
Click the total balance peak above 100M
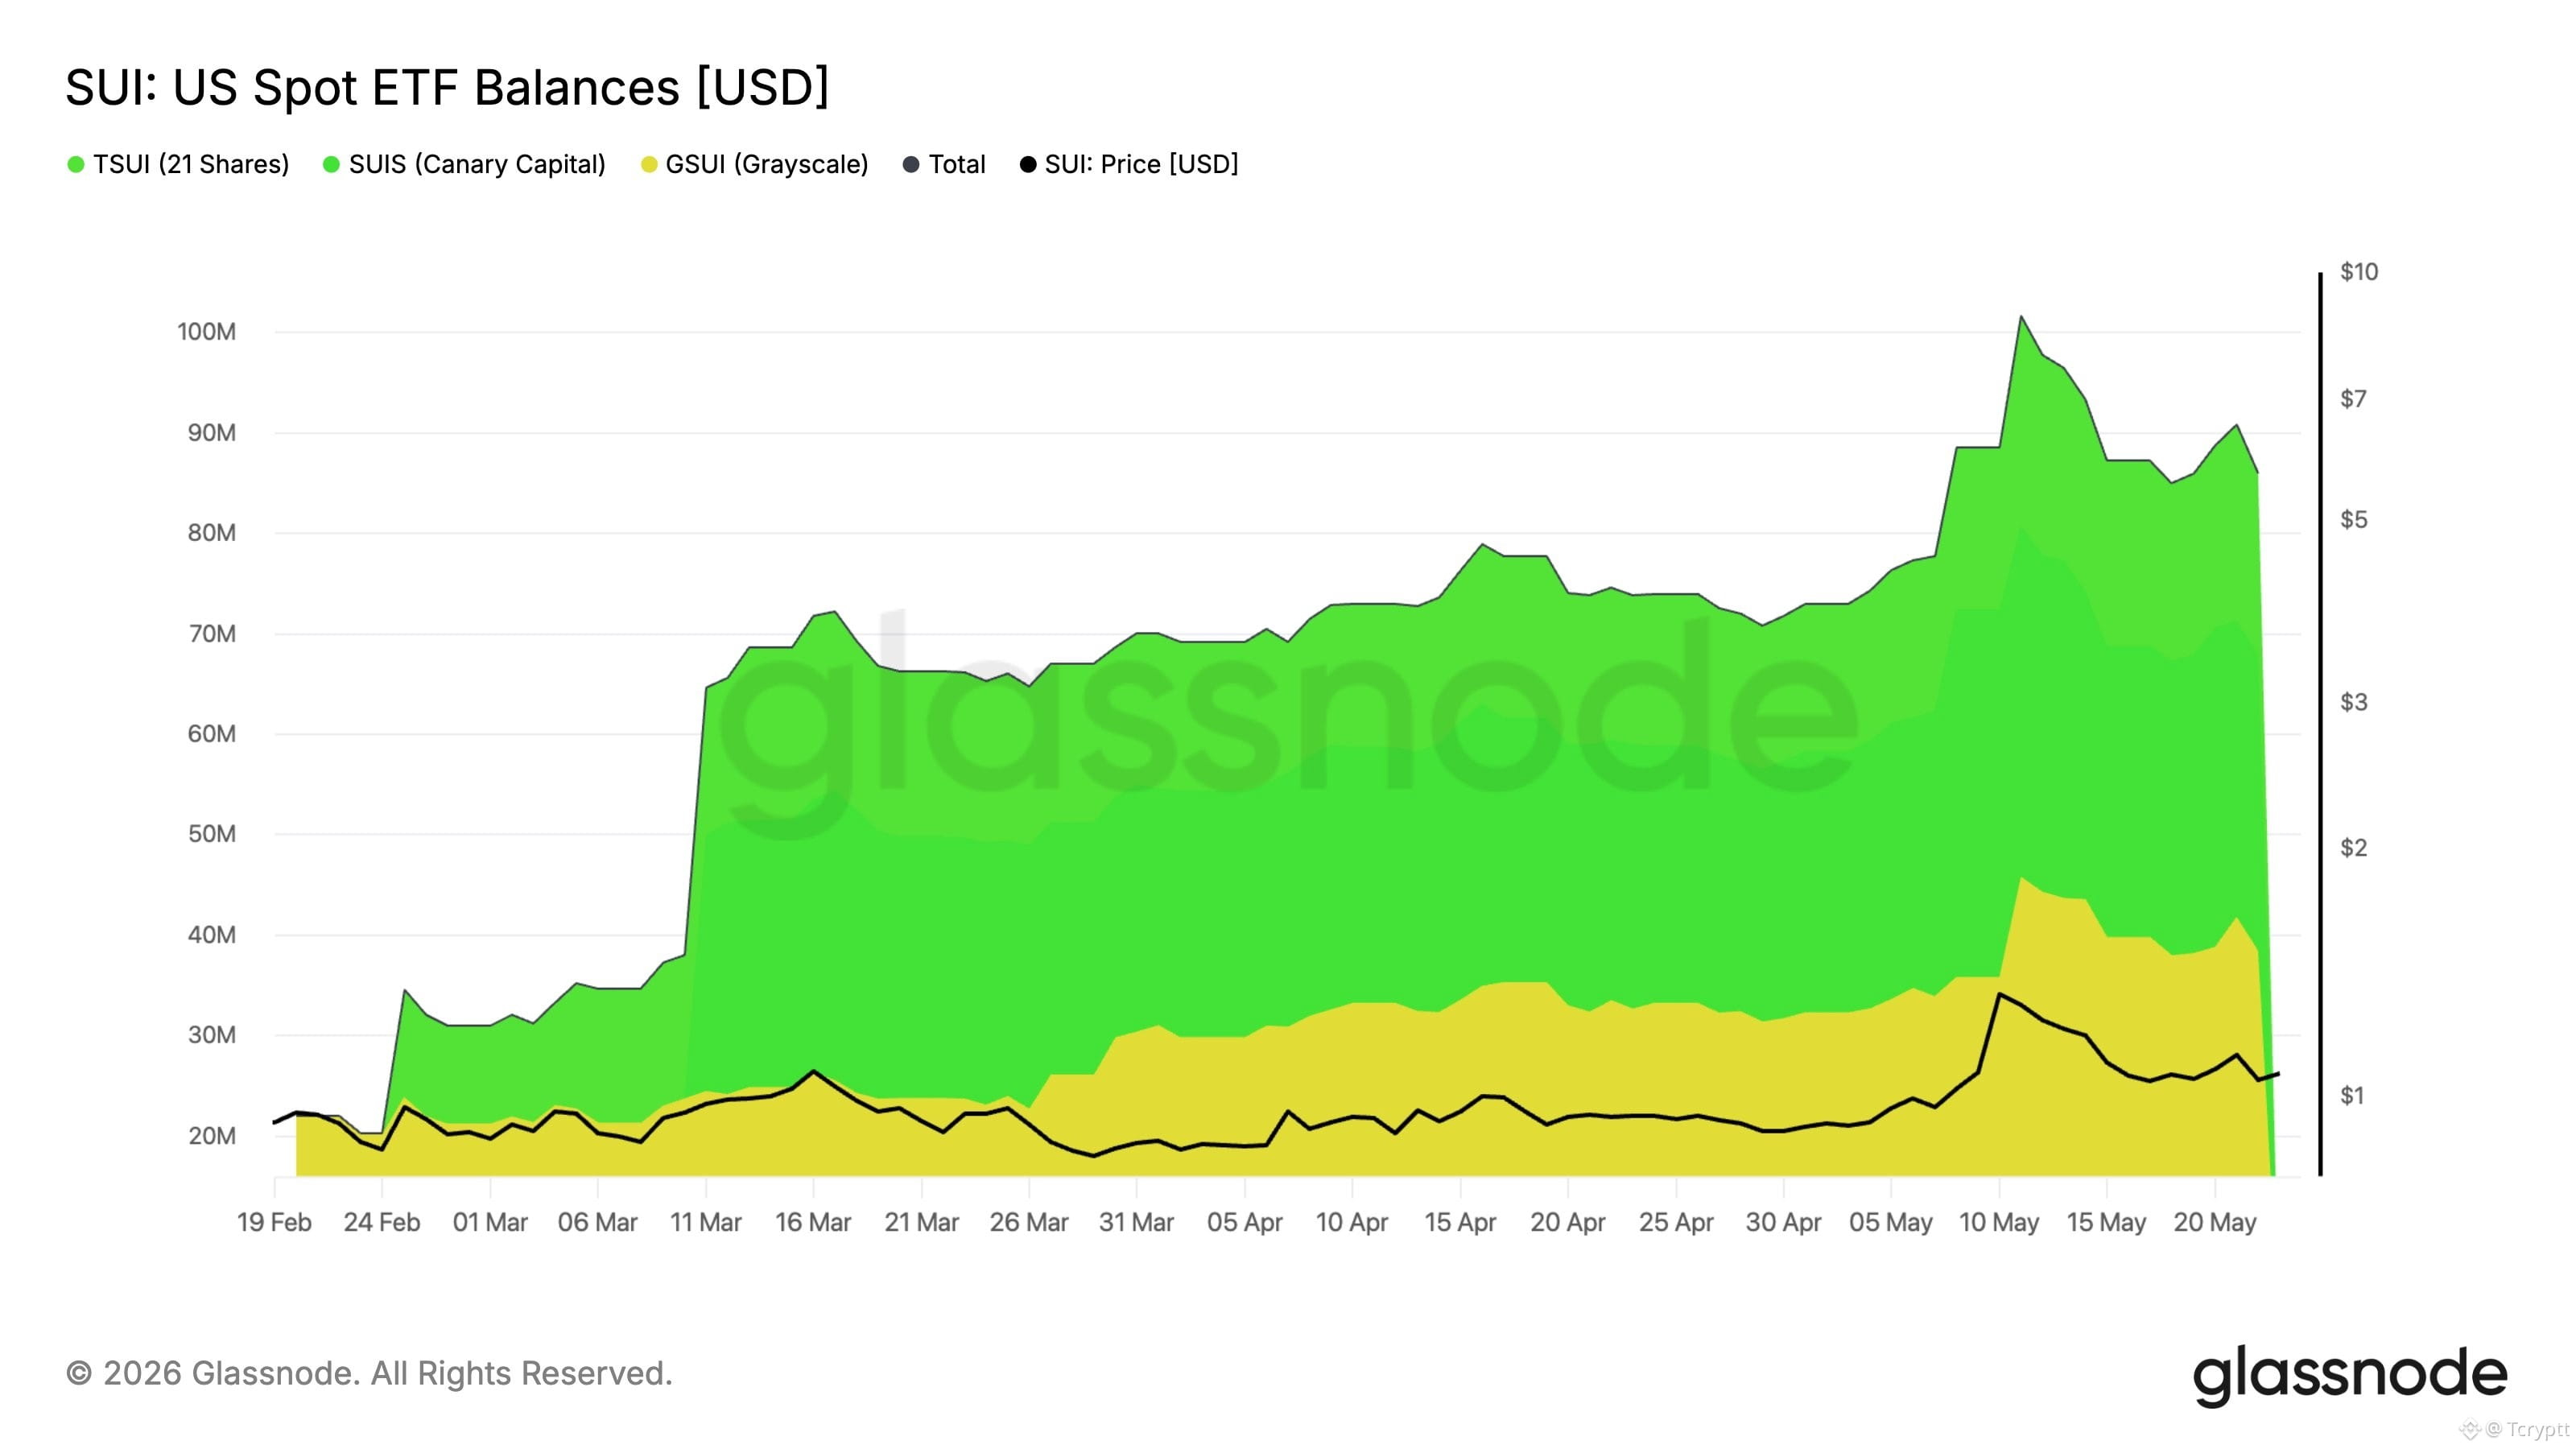(x=2021, y=318)
